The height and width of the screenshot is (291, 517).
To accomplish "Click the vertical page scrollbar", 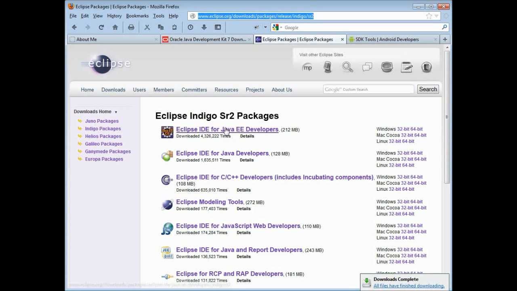I will click(447, 117).
